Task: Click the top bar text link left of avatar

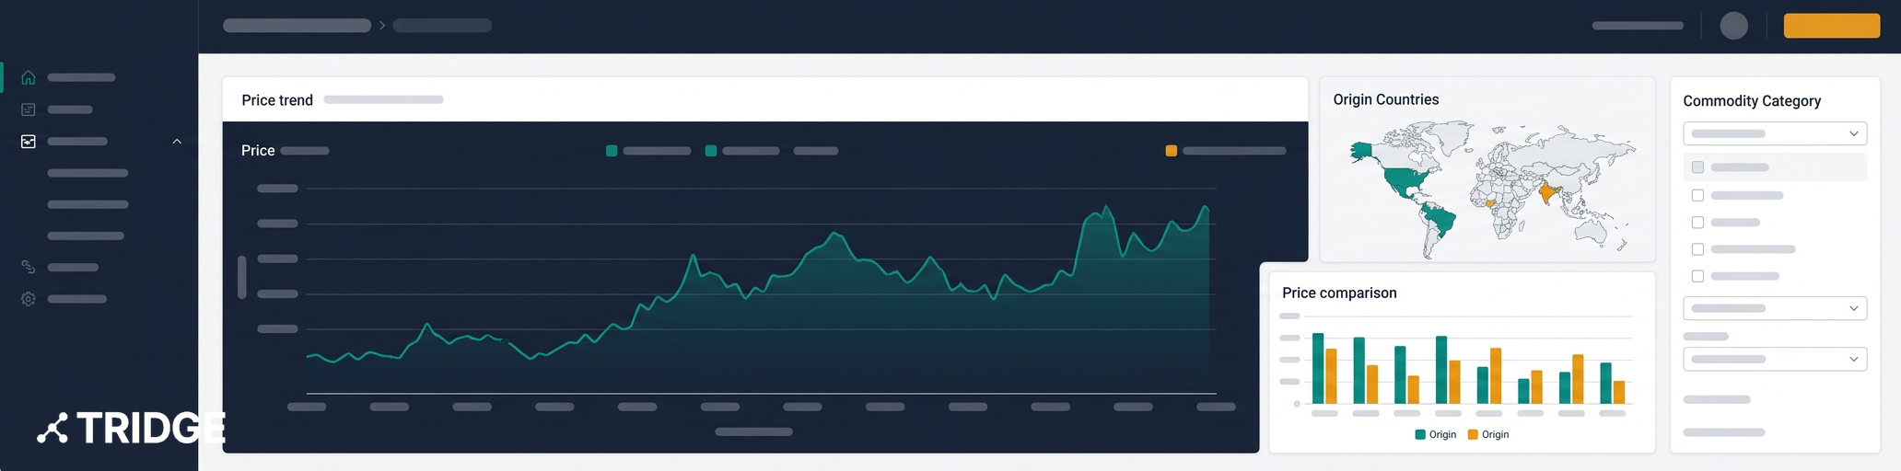Action: click(x=1638, y=26)
